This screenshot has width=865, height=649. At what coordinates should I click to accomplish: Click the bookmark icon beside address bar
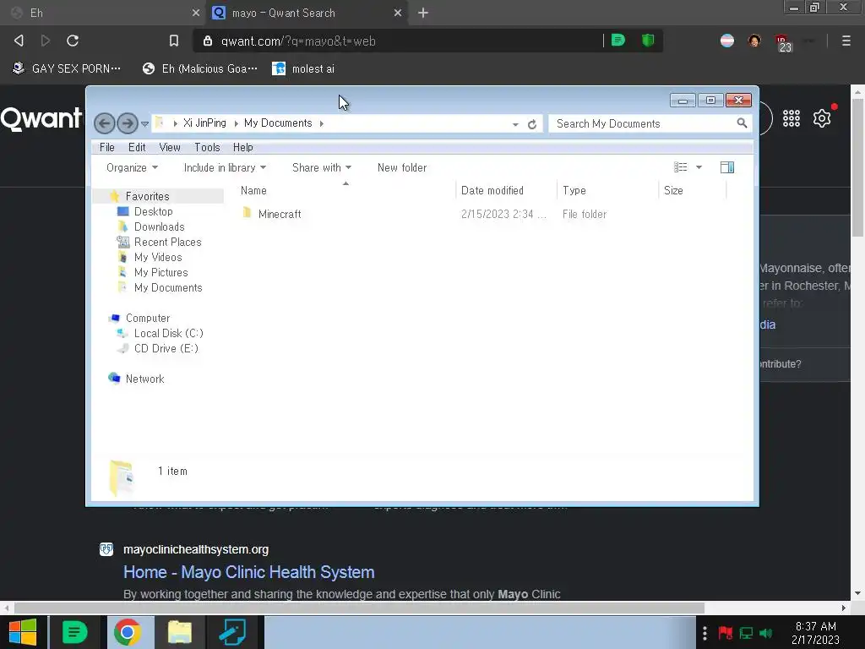(x=174, y=41)
